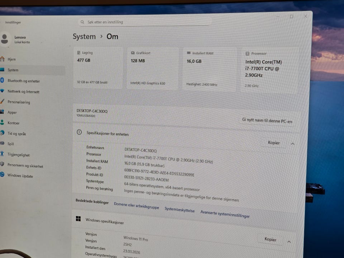Viewport: 344px width, 258px height.
Task: Open the Prosessor i7-7700T card
Action: tap(269, 70)
